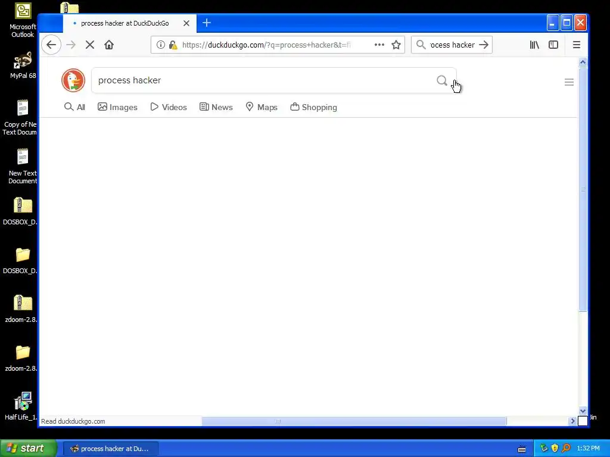Click the DuckDuckGo search magnifier button
The image size is (610, 457).
[x=442, y=80]
